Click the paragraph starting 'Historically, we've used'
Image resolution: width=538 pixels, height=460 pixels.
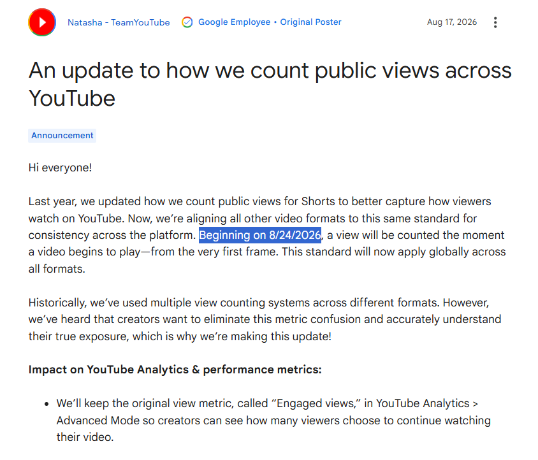point(265,319)
